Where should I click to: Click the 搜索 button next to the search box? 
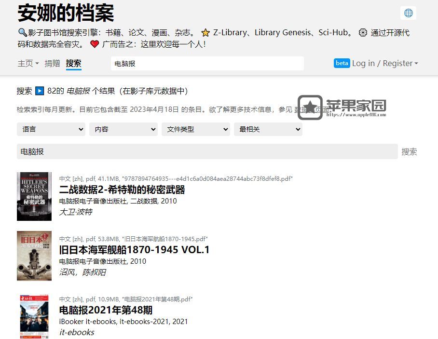tap(409, 152)
